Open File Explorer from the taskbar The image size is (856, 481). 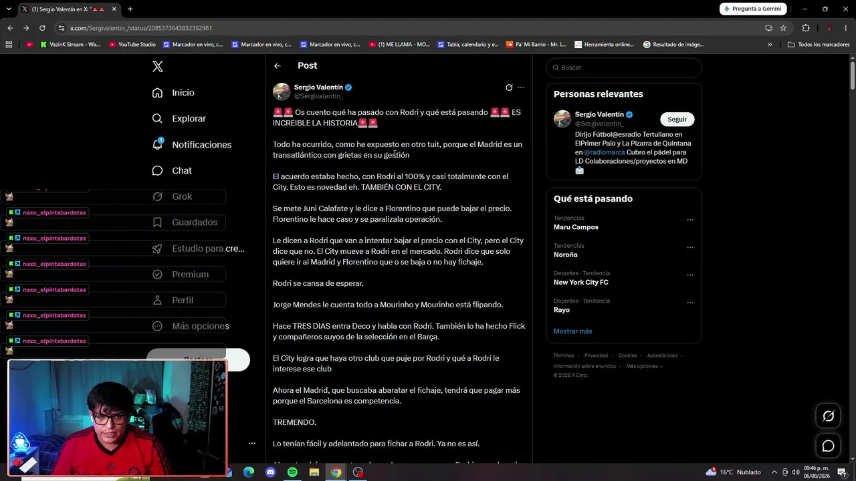click(314, 472)
